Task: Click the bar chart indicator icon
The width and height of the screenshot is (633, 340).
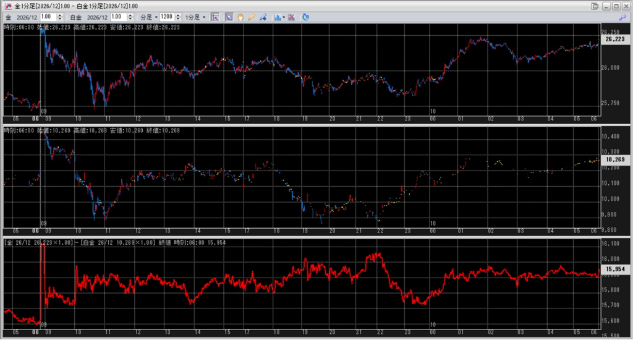Action: point(276,17)
